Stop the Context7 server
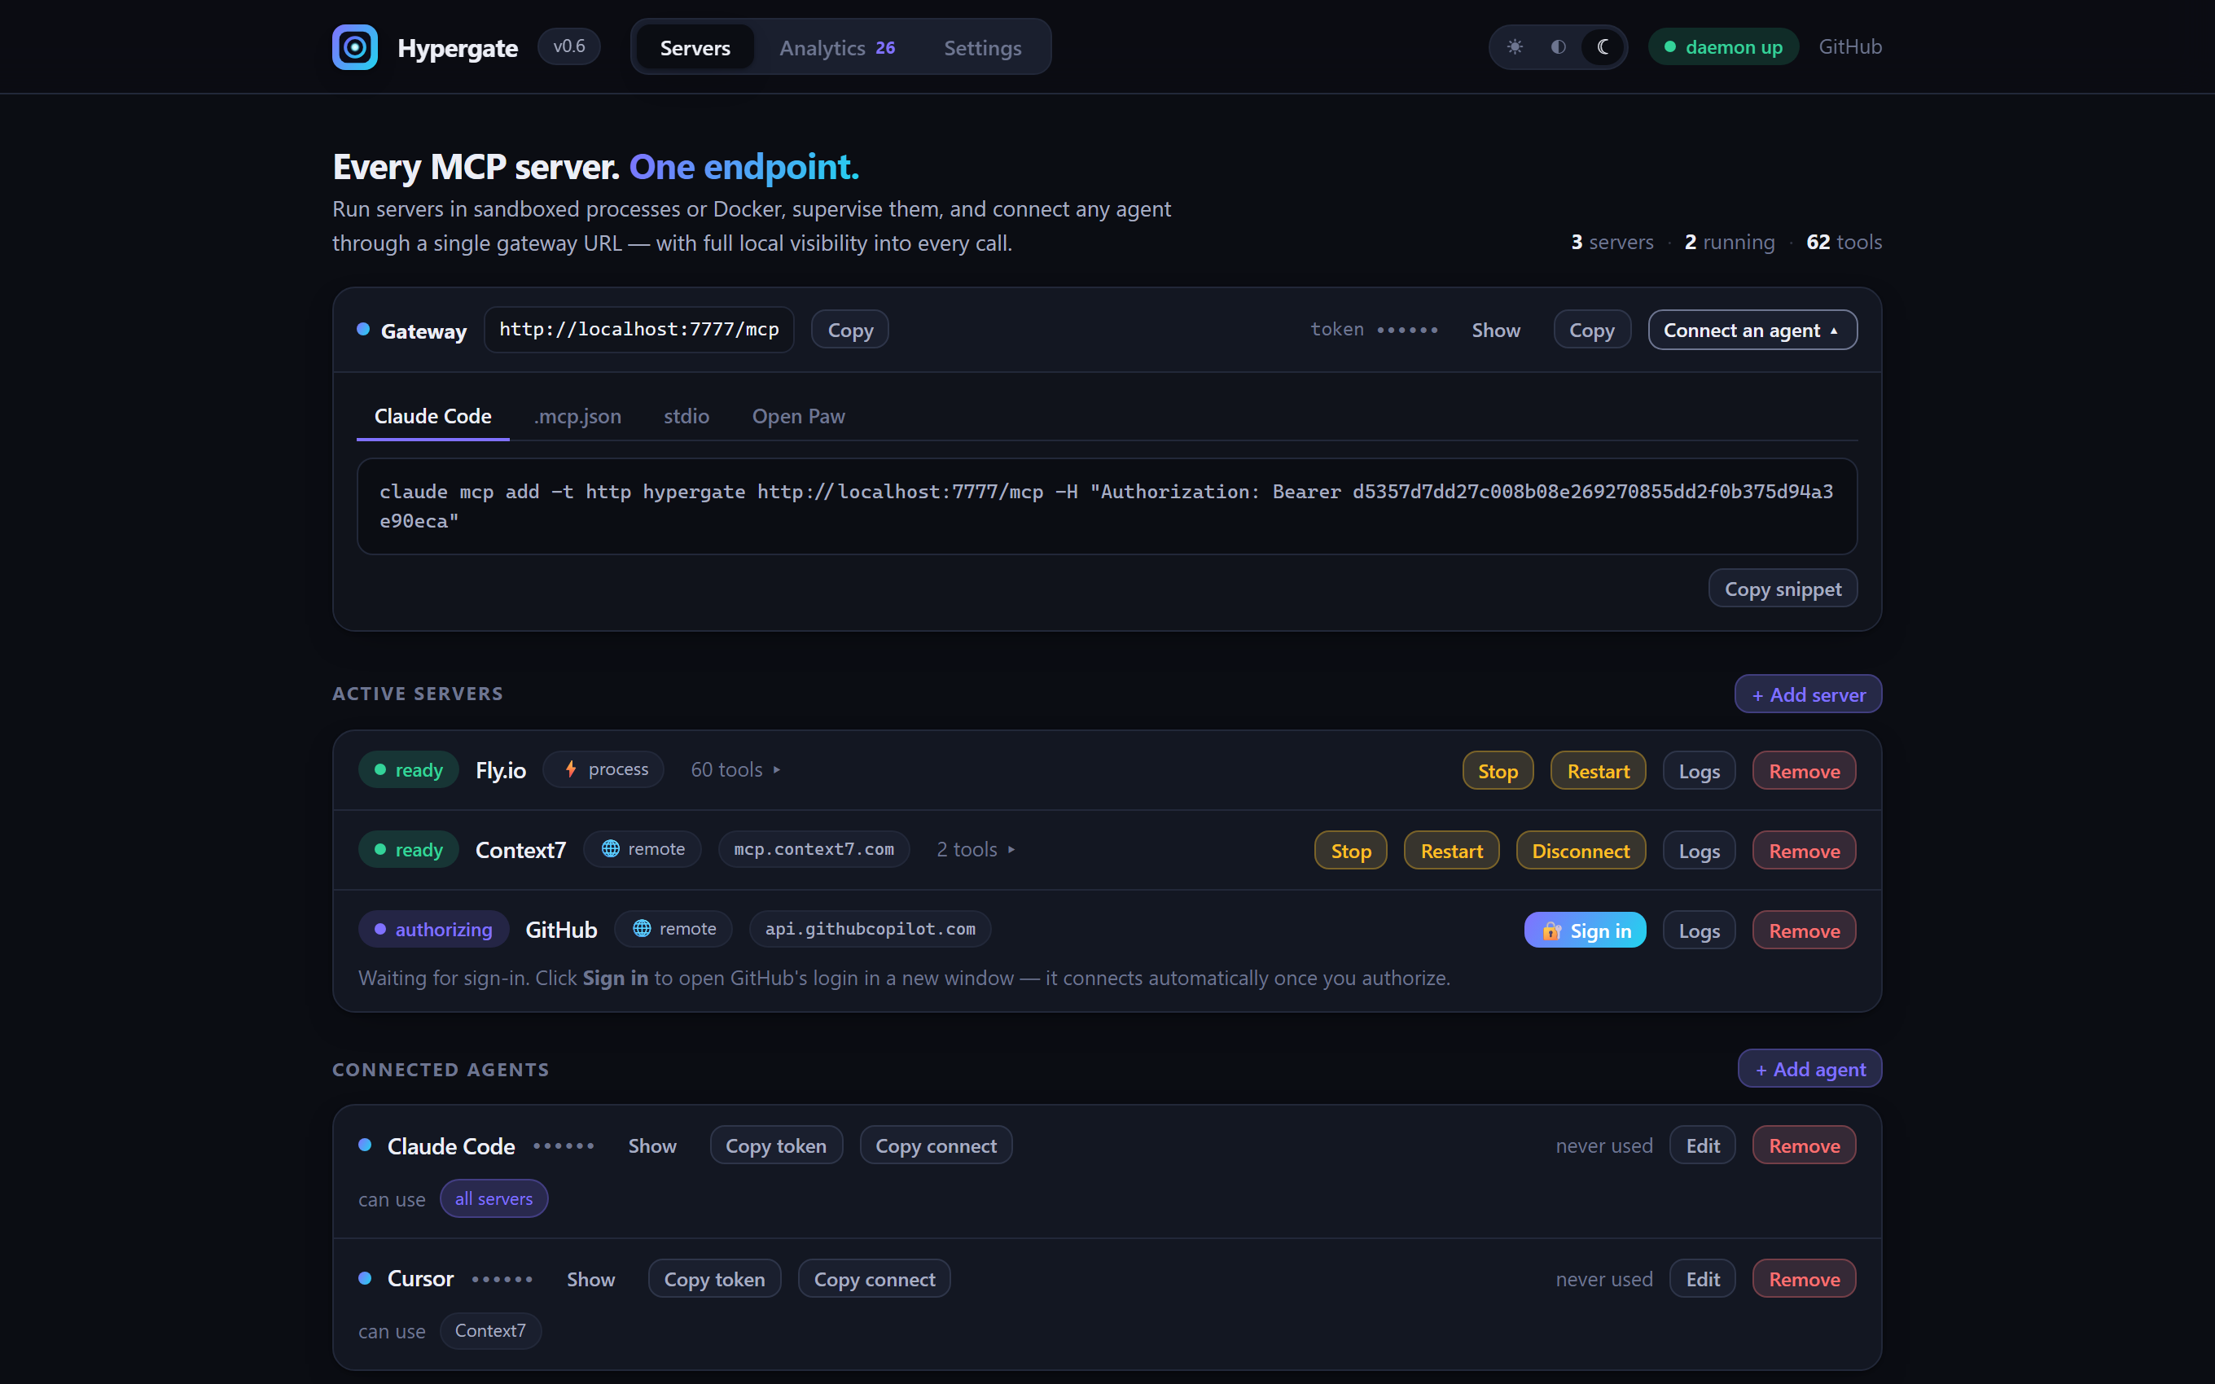The height and width of the screenshot is (1384, 2215). coord(1351,851)
